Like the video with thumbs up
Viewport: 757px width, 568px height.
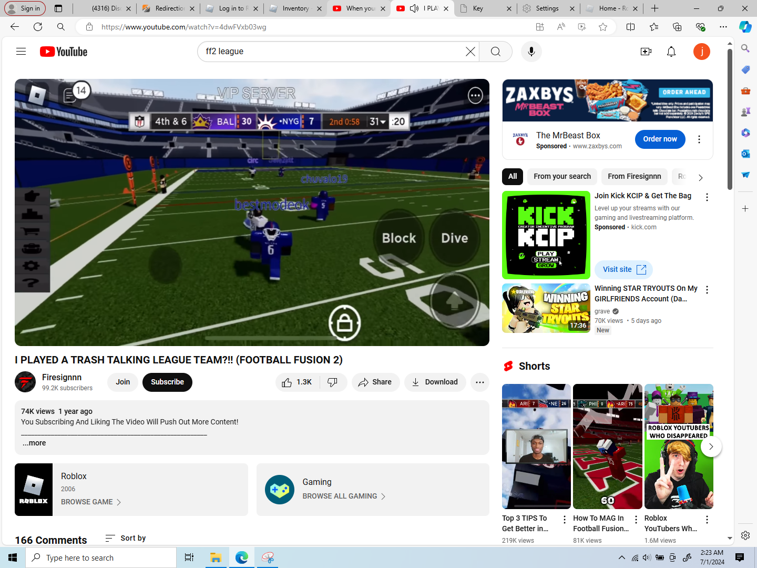point(298,382)
